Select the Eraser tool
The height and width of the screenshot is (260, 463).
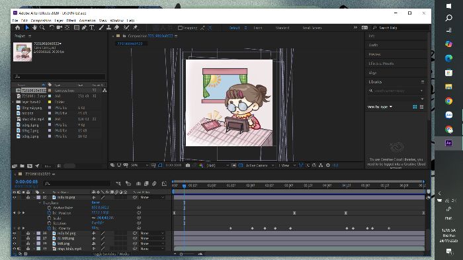click(x=116, y=28)
